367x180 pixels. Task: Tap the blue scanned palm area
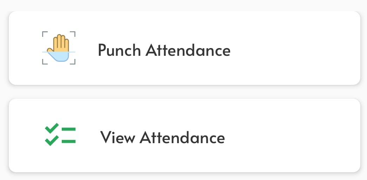[59, 56]
